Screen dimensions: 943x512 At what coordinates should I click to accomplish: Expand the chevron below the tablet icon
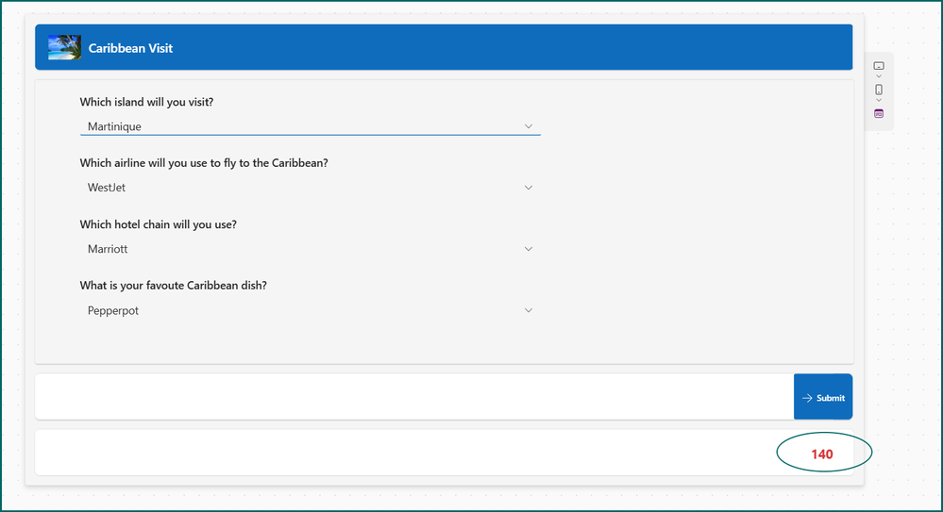pyautogui.click(x=879, y=76)
